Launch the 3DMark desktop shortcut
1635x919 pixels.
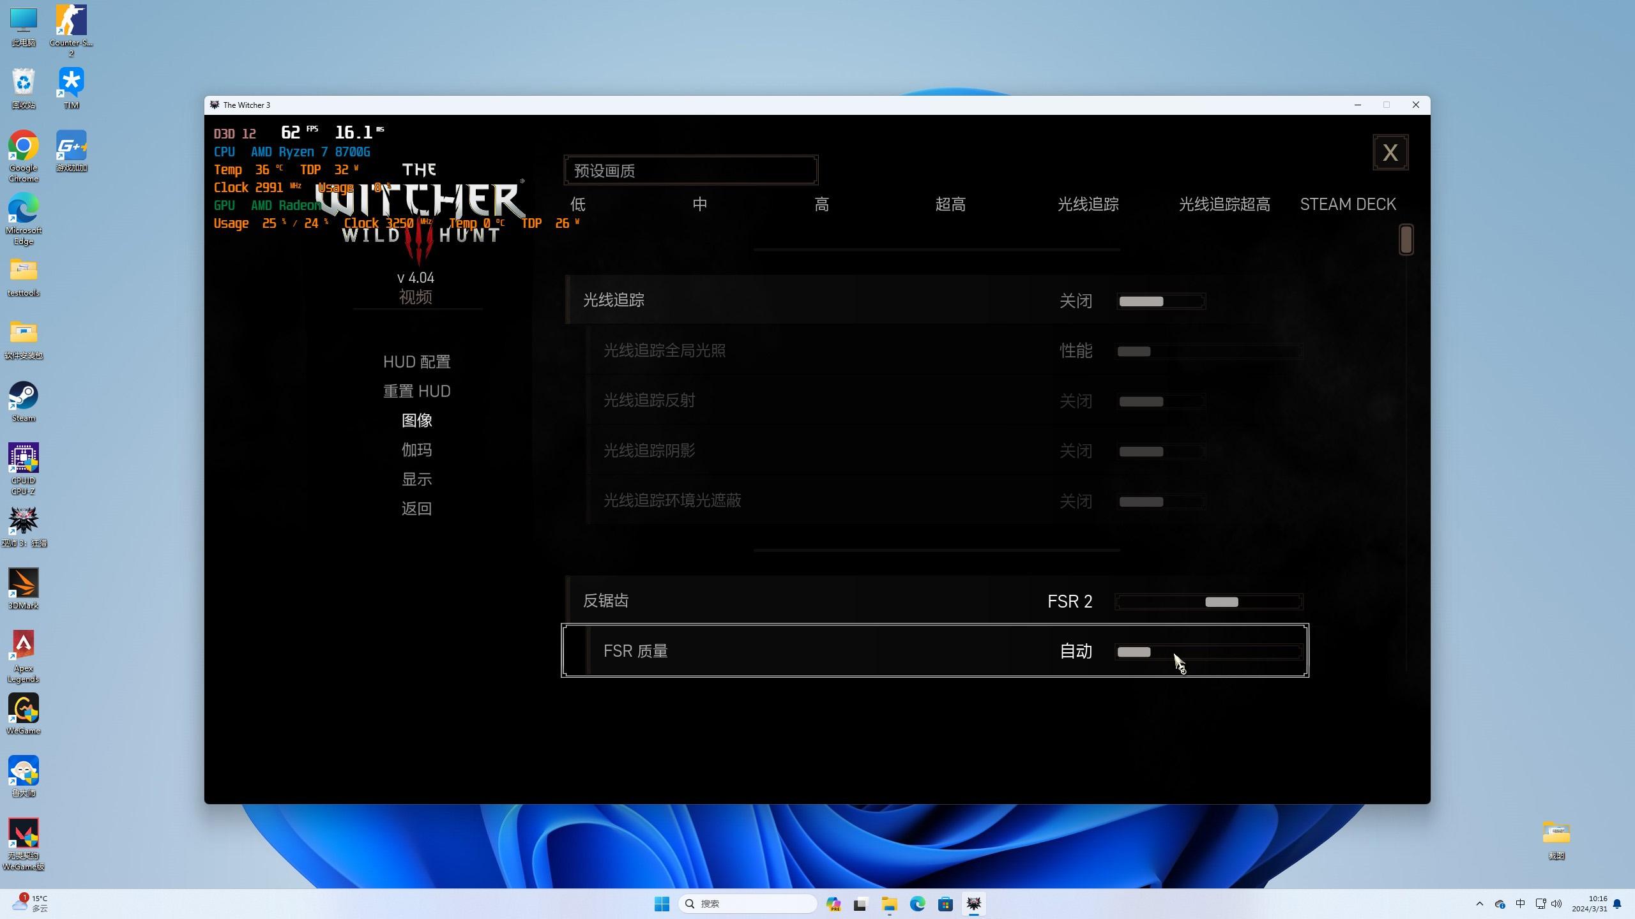coord(24,589)
